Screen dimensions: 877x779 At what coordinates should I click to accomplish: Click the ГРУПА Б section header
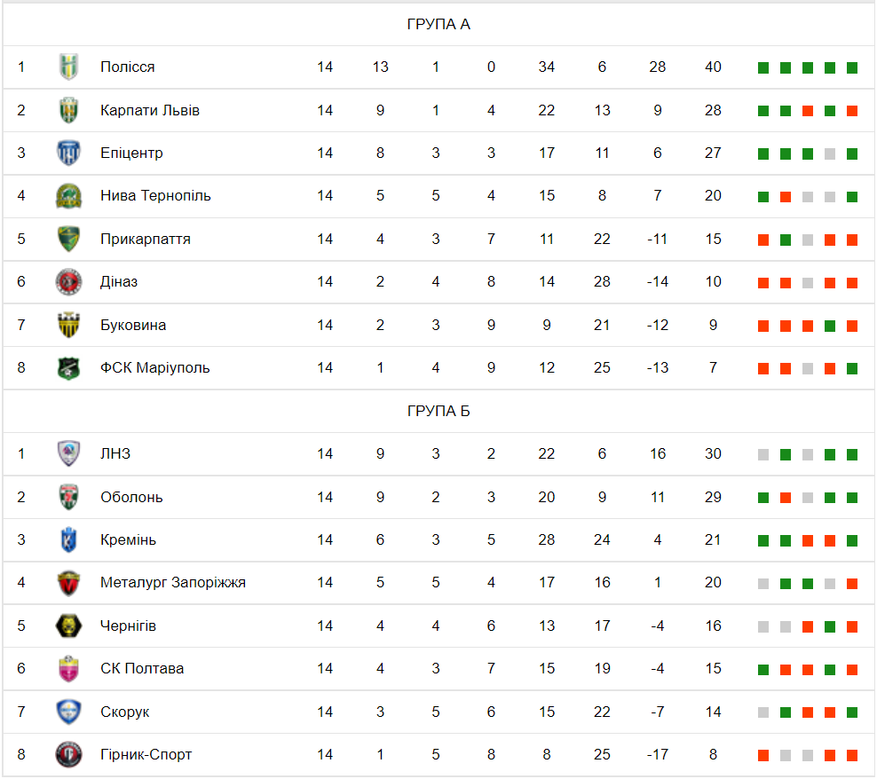point(438,411)
